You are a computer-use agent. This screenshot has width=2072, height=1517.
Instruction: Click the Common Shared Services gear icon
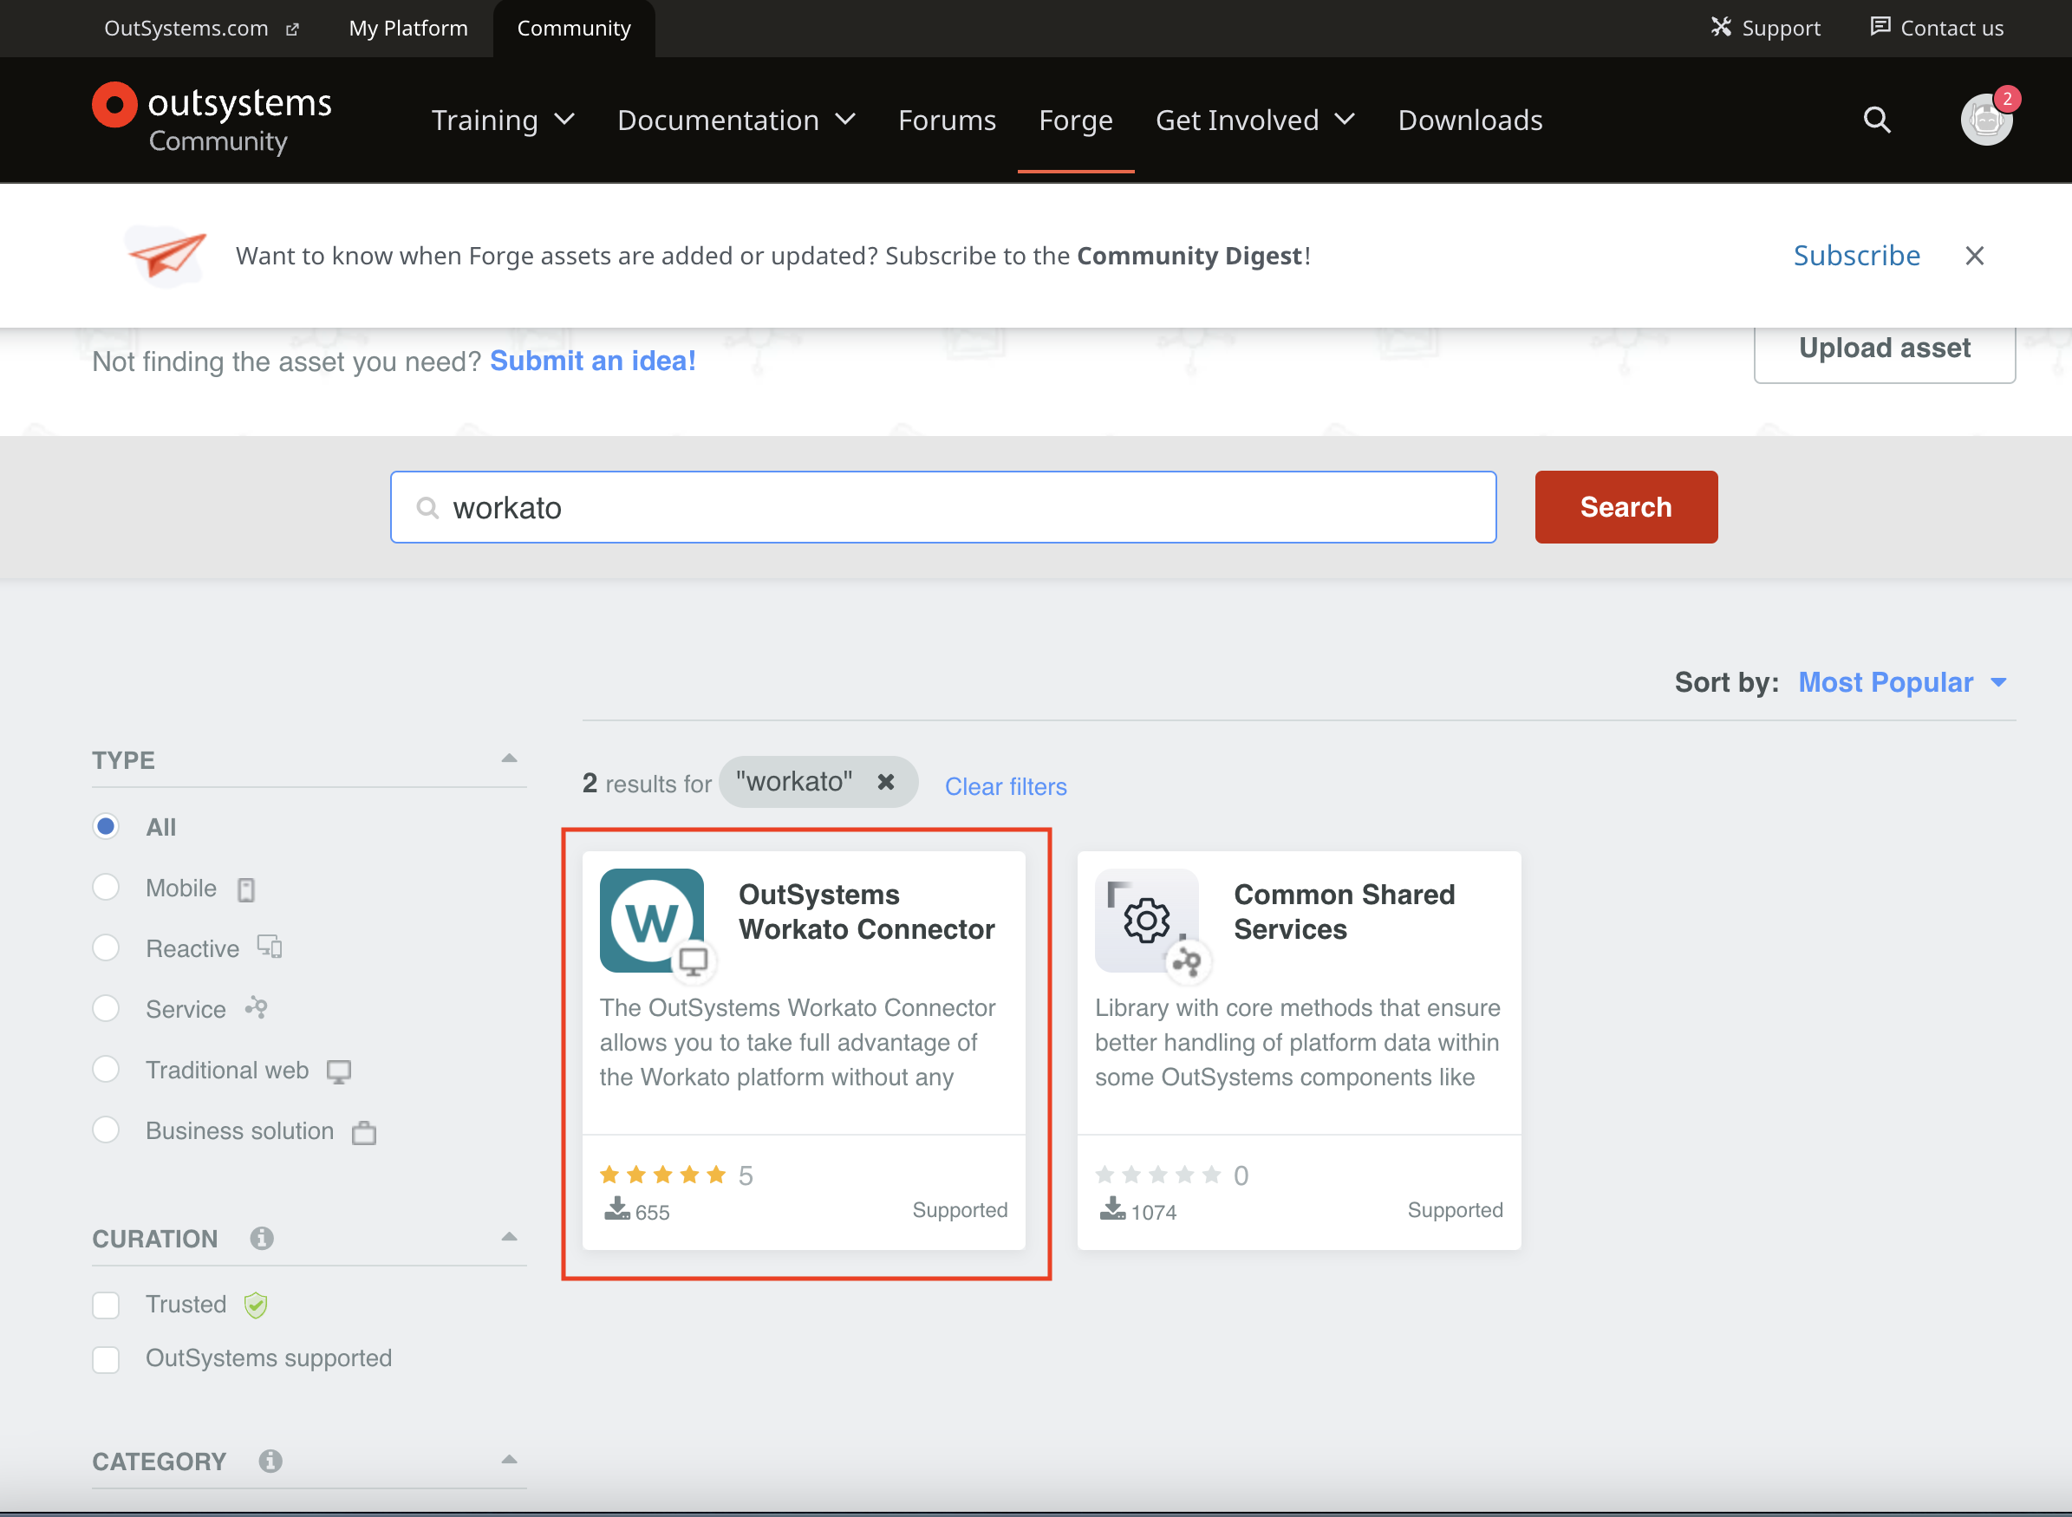pos(1146,919)
